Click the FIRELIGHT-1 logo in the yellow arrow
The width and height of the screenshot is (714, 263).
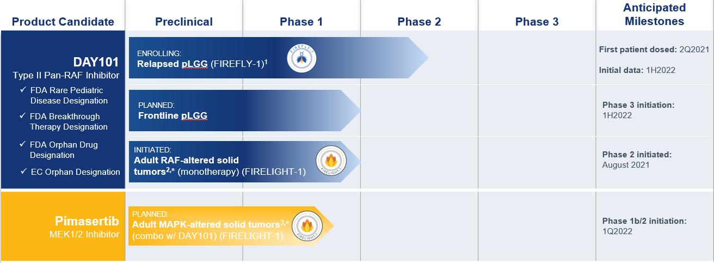(306, 225)
